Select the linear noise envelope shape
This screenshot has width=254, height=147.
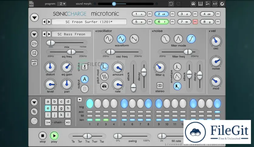click(x=177, y=77)
